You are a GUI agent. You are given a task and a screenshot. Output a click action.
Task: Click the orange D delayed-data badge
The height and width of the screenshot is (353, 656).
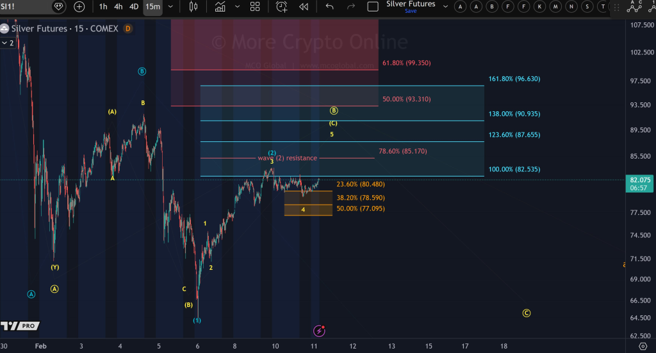click(127, 28)
